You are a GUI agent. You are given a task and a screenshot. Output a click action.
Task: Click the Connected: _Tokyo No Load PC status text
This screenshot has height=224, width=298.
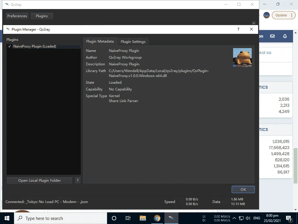point(47,202)
